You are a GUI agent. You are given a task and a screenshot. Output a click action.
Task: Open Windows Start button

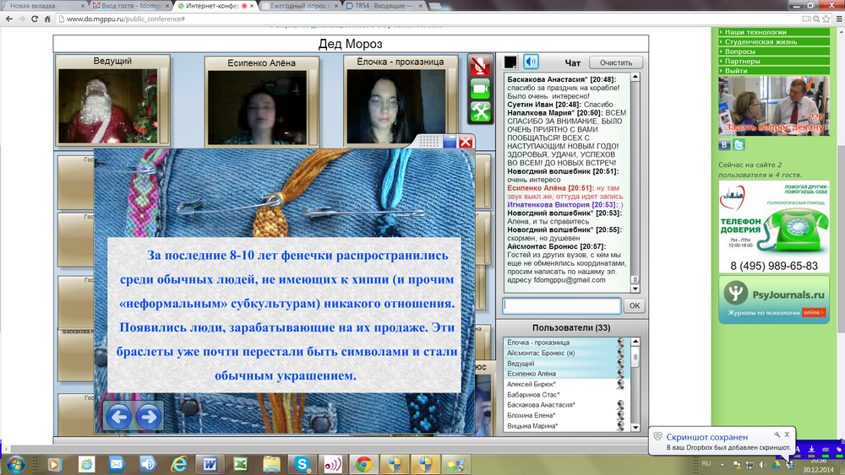pos(14,464)
